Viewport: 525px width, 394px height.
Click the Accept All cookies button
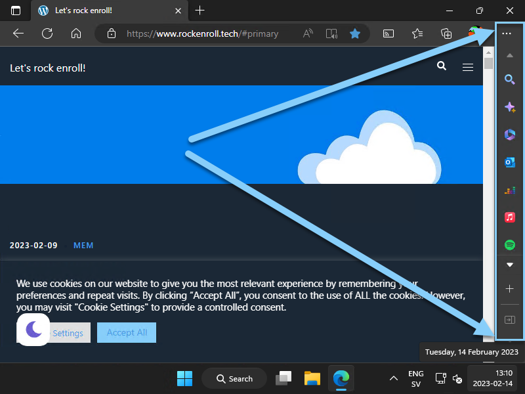(x=127, y=333)
